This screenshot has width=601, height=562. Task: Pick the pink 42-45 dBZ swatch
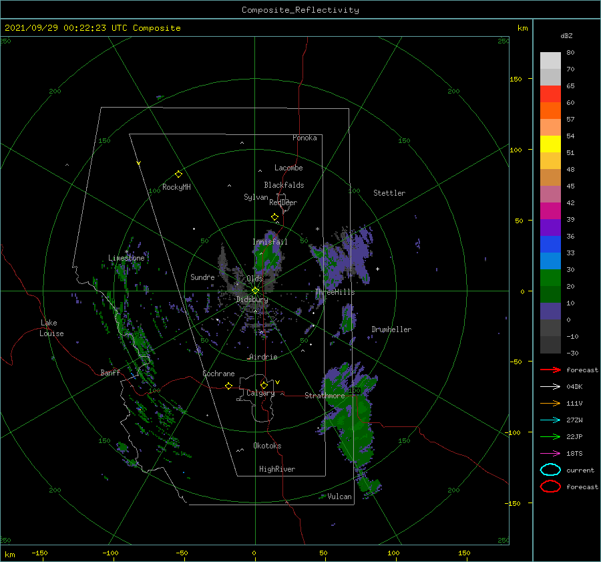coord(550,194)
